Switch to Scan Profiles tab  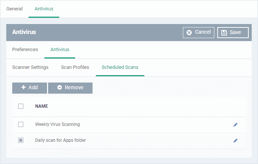pyautogui.click(x=75, y=67)
